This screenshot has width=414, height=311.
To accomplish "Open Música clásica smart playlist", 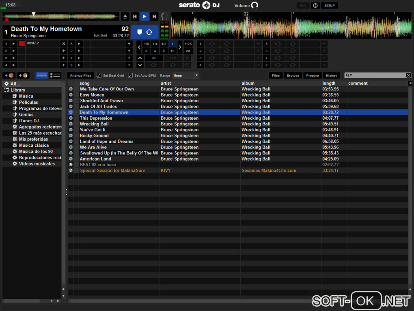I will [32, 145].
